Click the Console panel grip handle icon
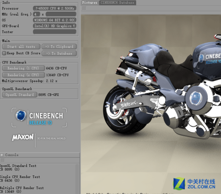The image size is (221, 194). (x=2, y=160)
